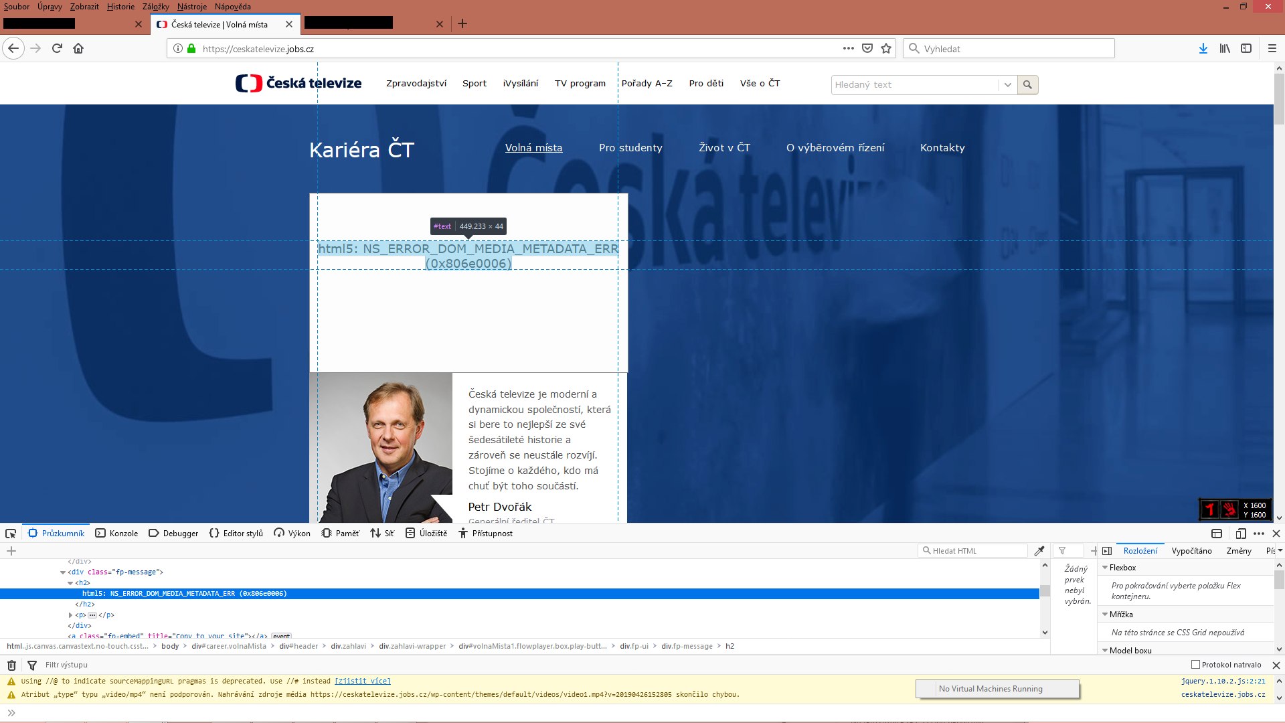Click the console filter funnel icon
The height and width of the screenshot is (723, 1285).
click(x=32, y=665)
